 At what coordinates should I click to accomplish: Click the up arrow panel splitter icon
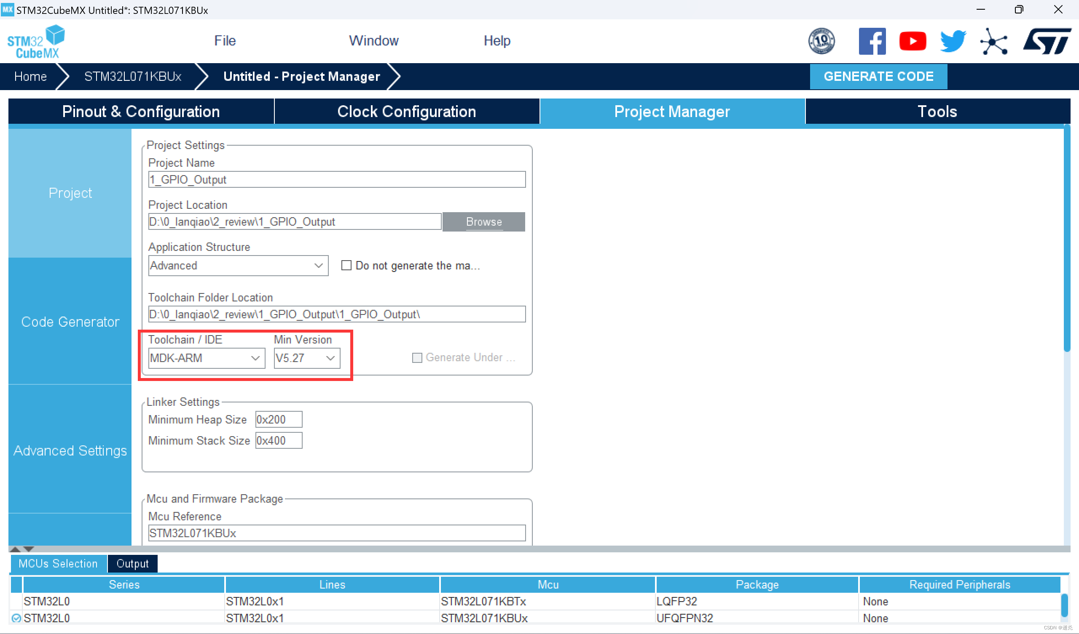point(16,549)
